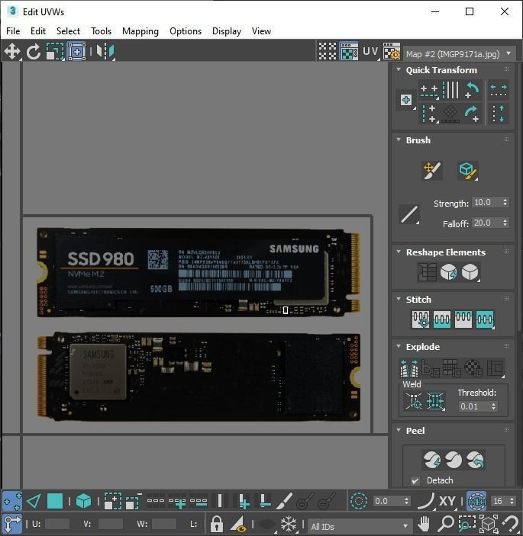Click the Rotate minus 90 counterclockwise arrow icon
This screenshot has height=536, width=523.
coord(473,90)
